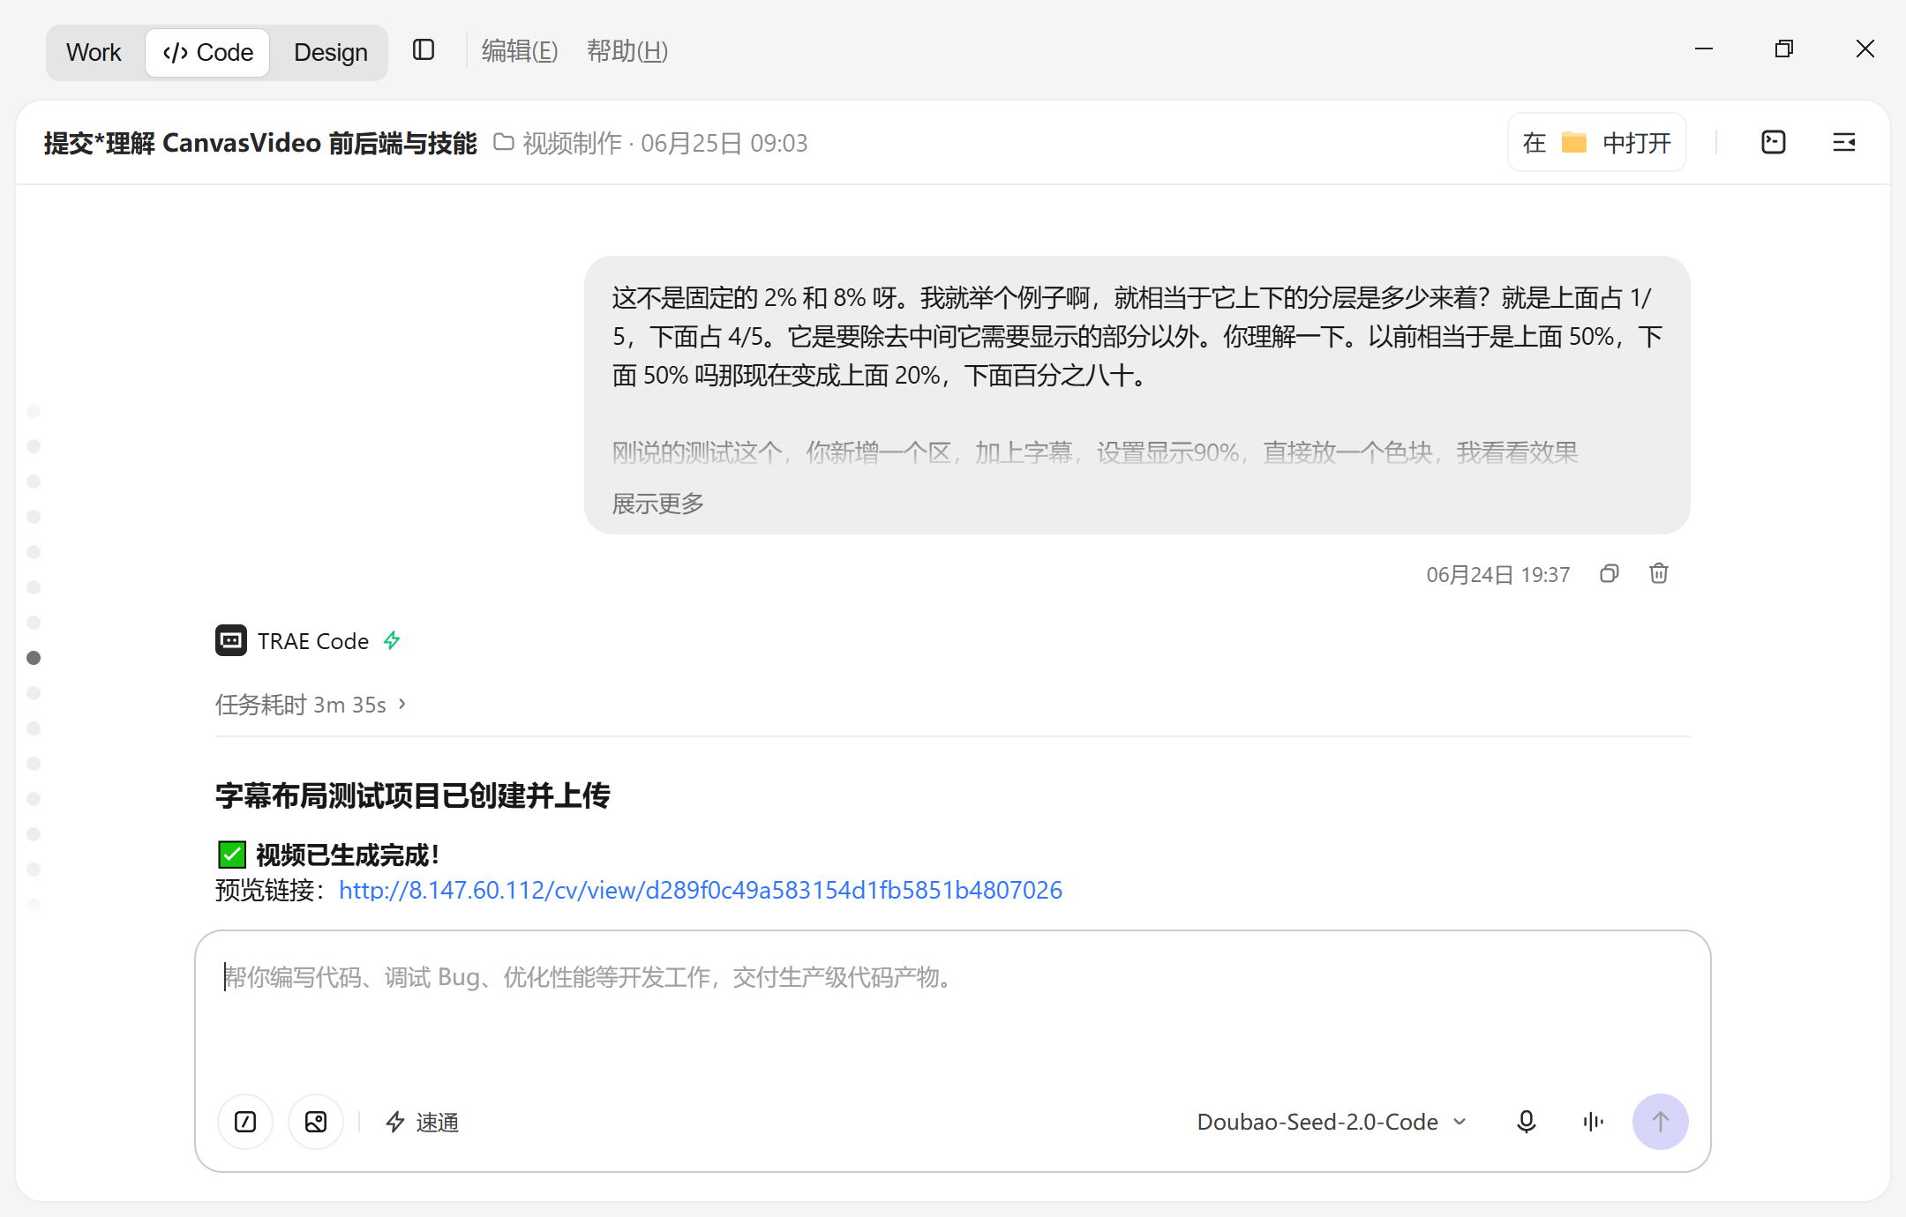Image resolution: width=1906 pixels, height=1217 pixels.
Task: Click the send arrow button
Action: click(1661, 1122)
